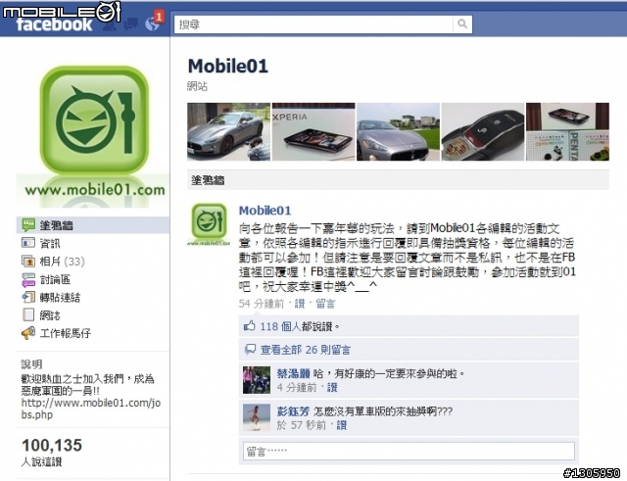
Task: Click the thumbs-up 118 likes icon
Action: tap(250, 326)
